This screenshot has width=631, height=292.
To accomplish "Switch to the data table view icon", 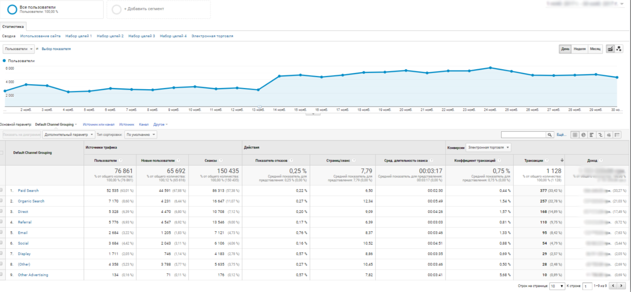I will 575,135.
